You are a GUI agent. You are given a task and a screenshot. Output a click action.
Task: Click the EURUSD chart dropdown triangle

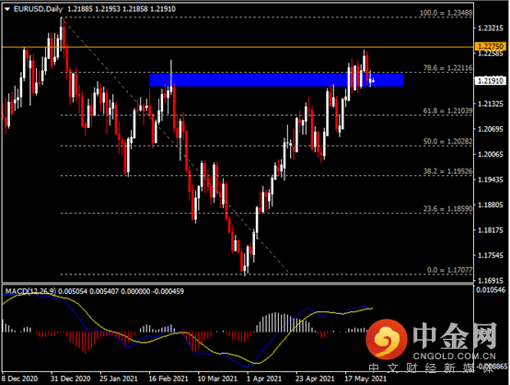click(x=7, y=9)
